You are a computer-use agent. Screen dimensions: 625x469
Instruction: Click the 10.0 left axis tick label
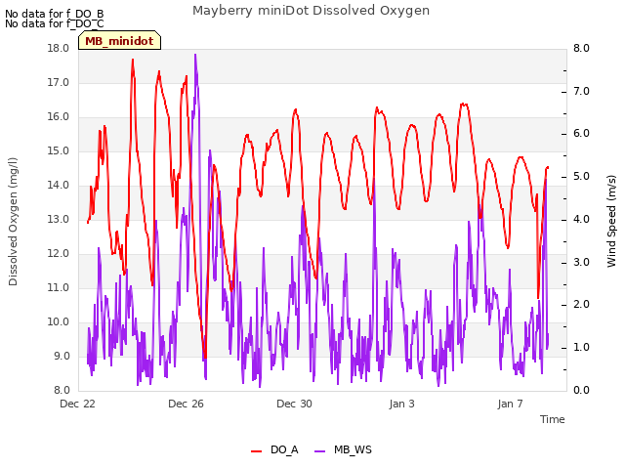pos(59,322)
